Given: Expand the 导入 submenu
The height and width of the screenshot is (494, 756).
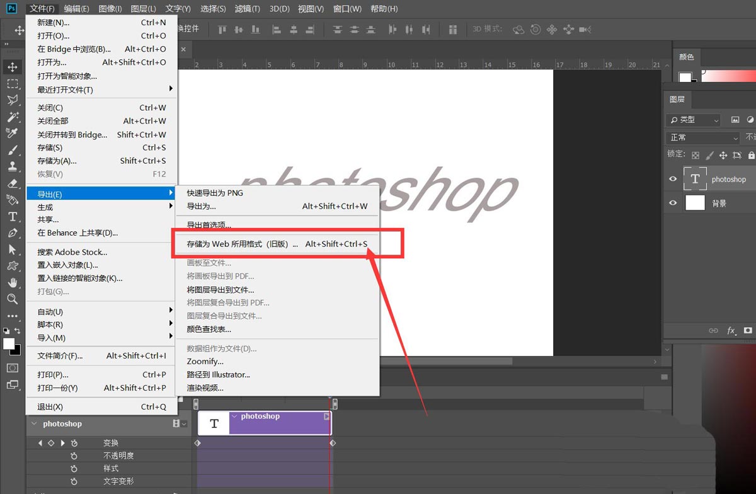Looking at the screenshot, I should [x=101, y=338].
